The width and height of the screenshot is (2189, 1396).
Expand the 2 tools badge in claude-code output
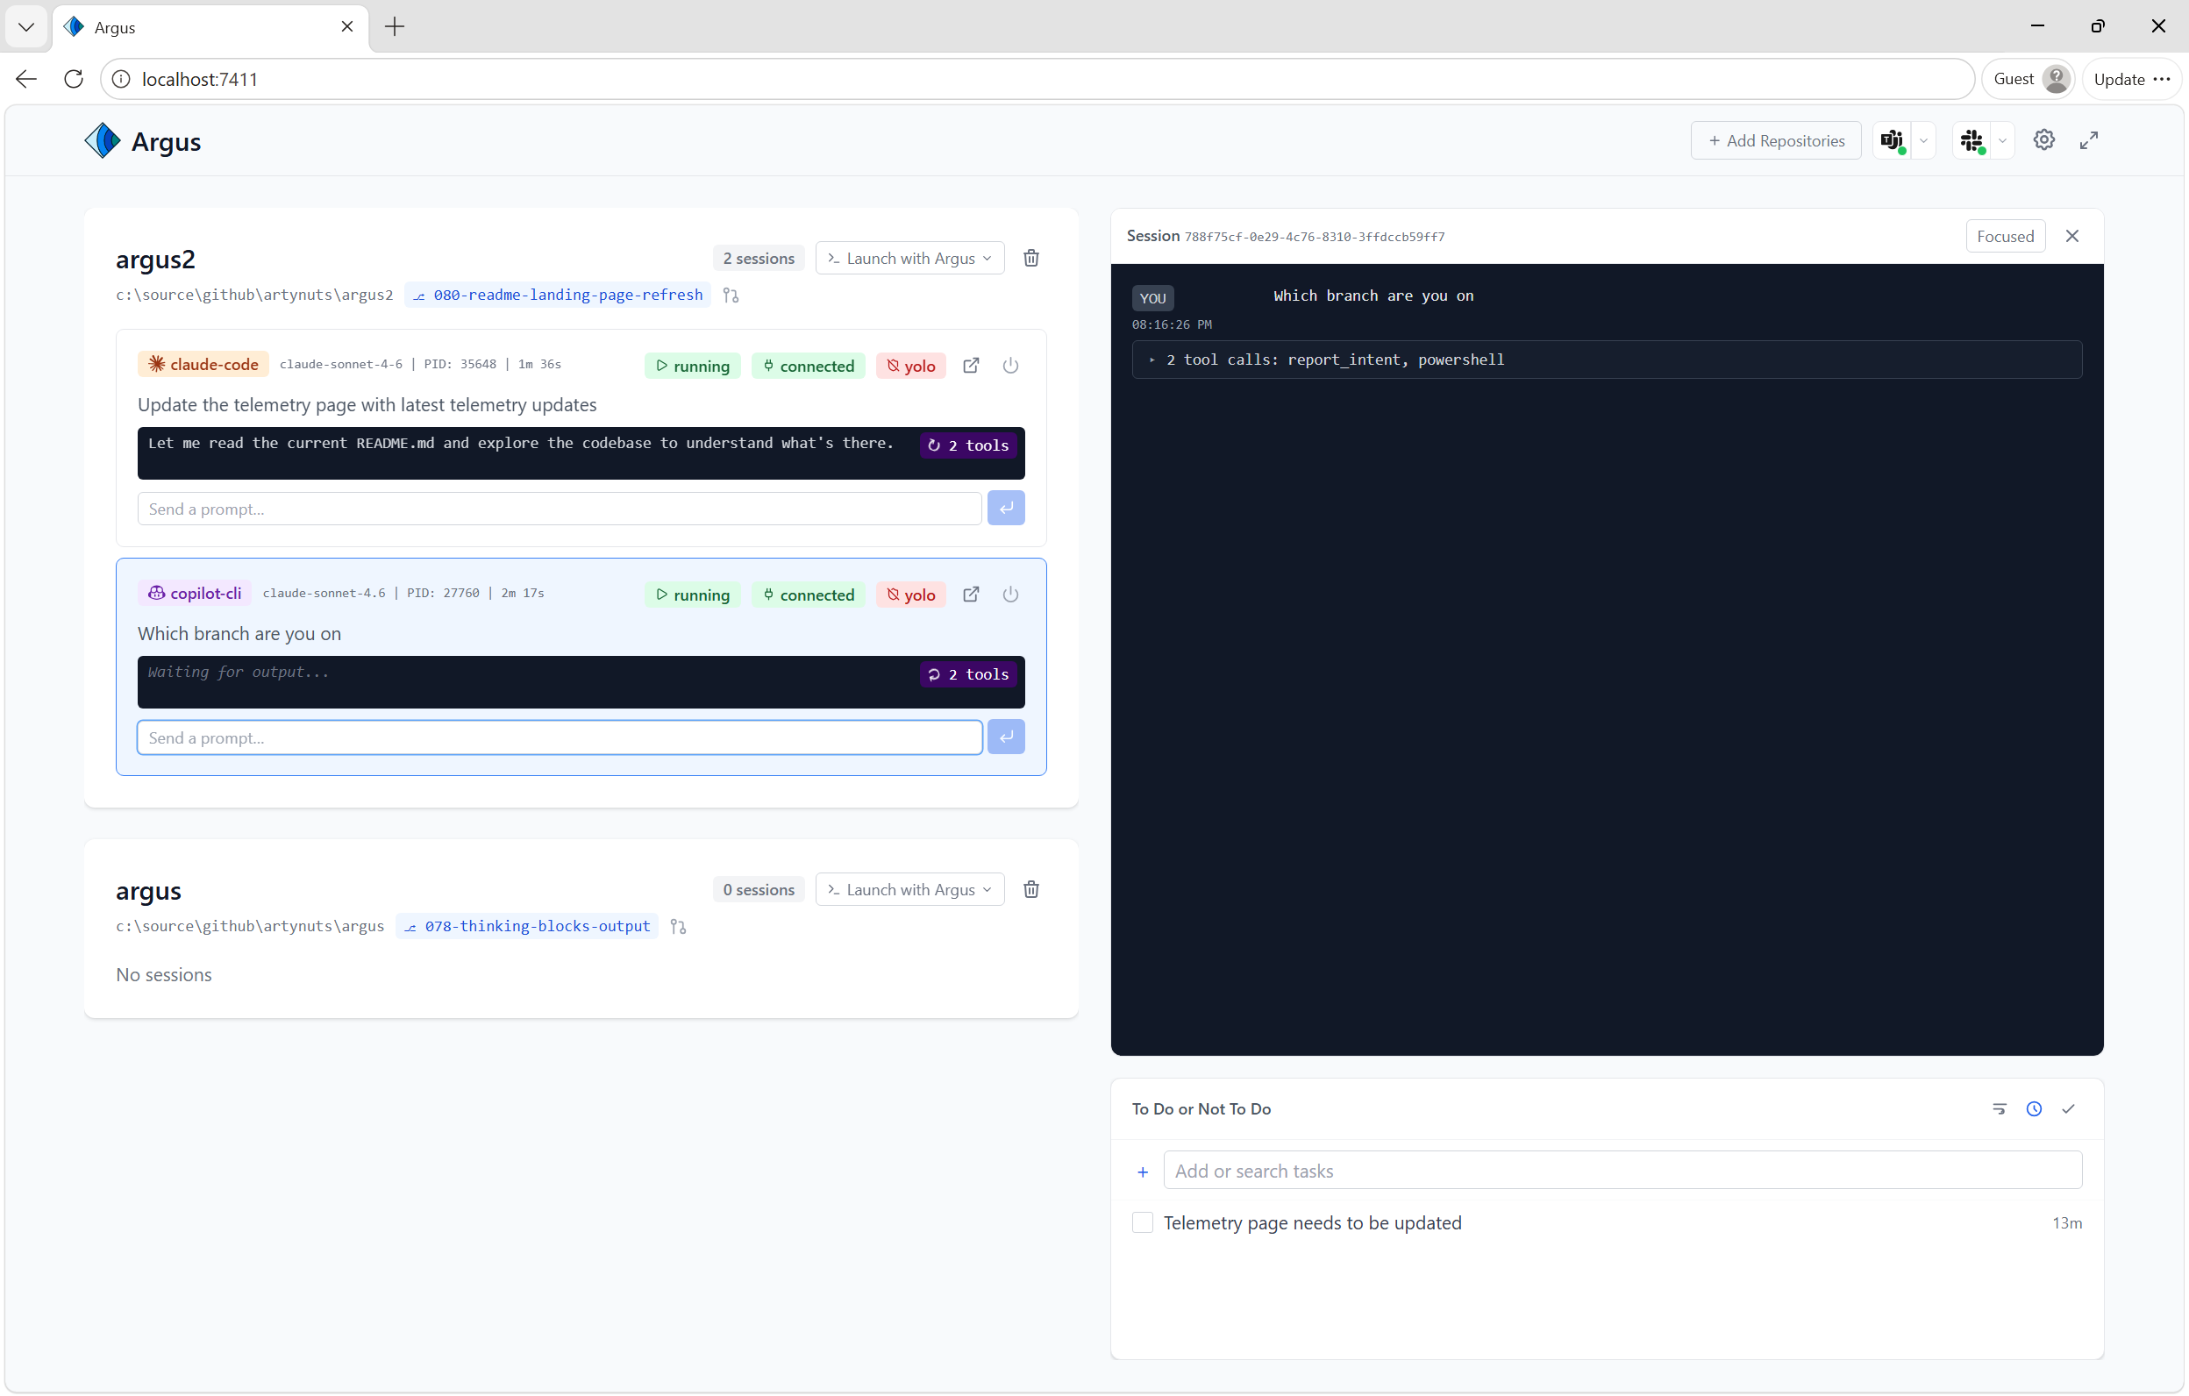click(x=968, y=445)
